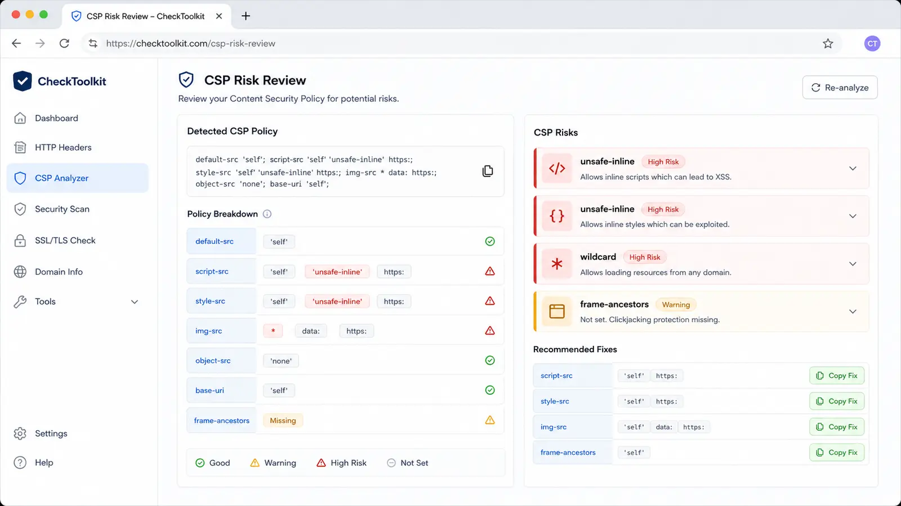Click the Policy Breakdown info icon
Image resolution: width=901 pixels, height=506 pixels.
267,214
